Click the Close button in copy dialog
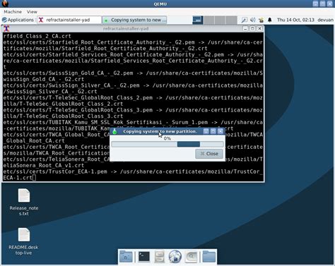Viewport: 335px width, 266px height. point(209,154)
